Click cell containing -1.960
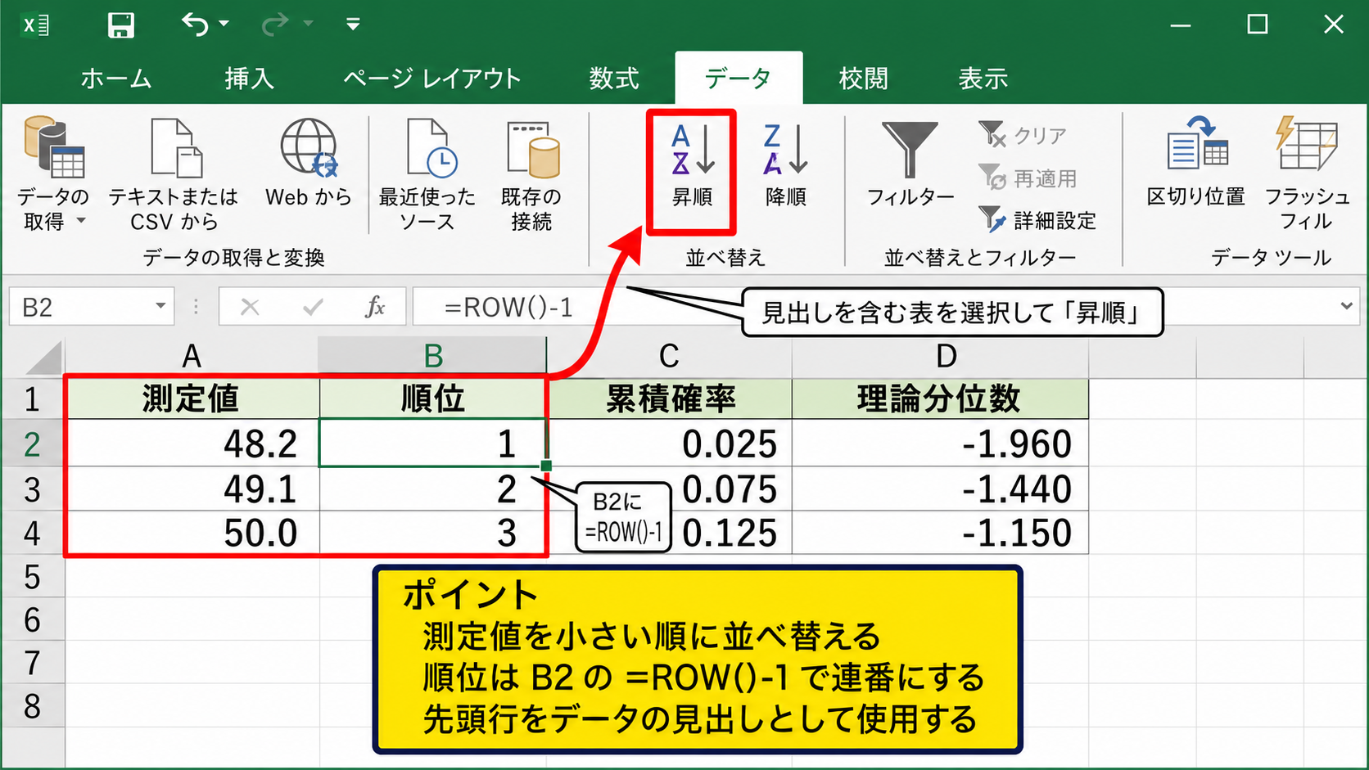This screenshot has width=1369, height=770. [940, 444]
